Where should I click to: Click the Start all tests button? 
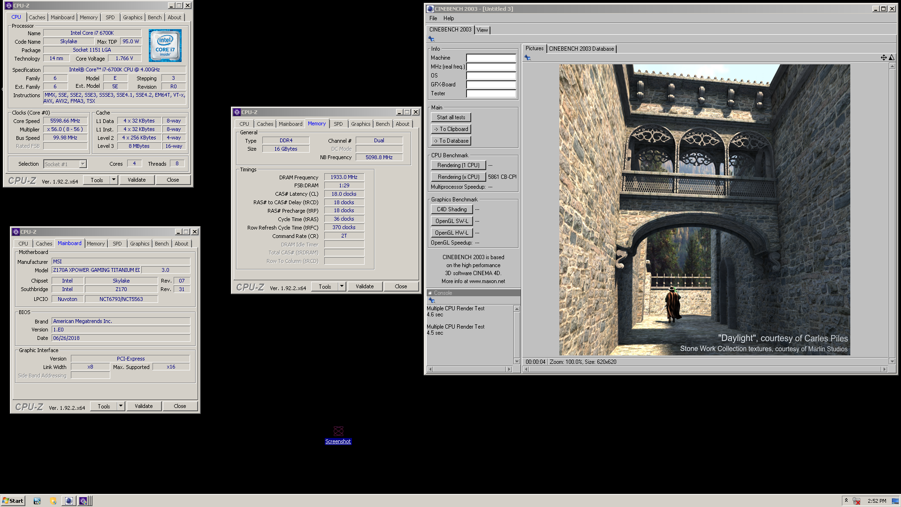click(x=451, y=117)
